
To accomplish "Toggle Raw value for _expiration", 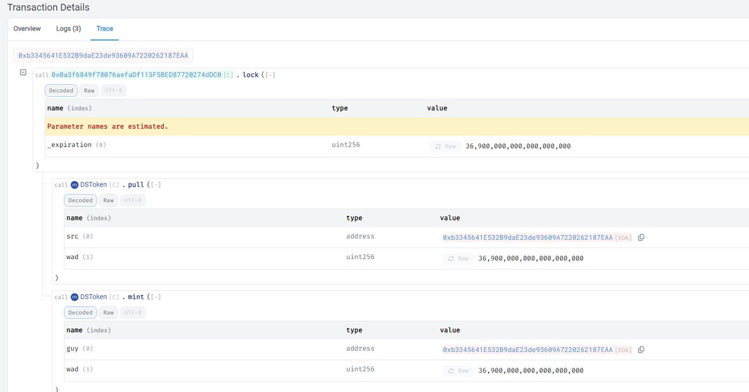I will click(x=445, y=146).
